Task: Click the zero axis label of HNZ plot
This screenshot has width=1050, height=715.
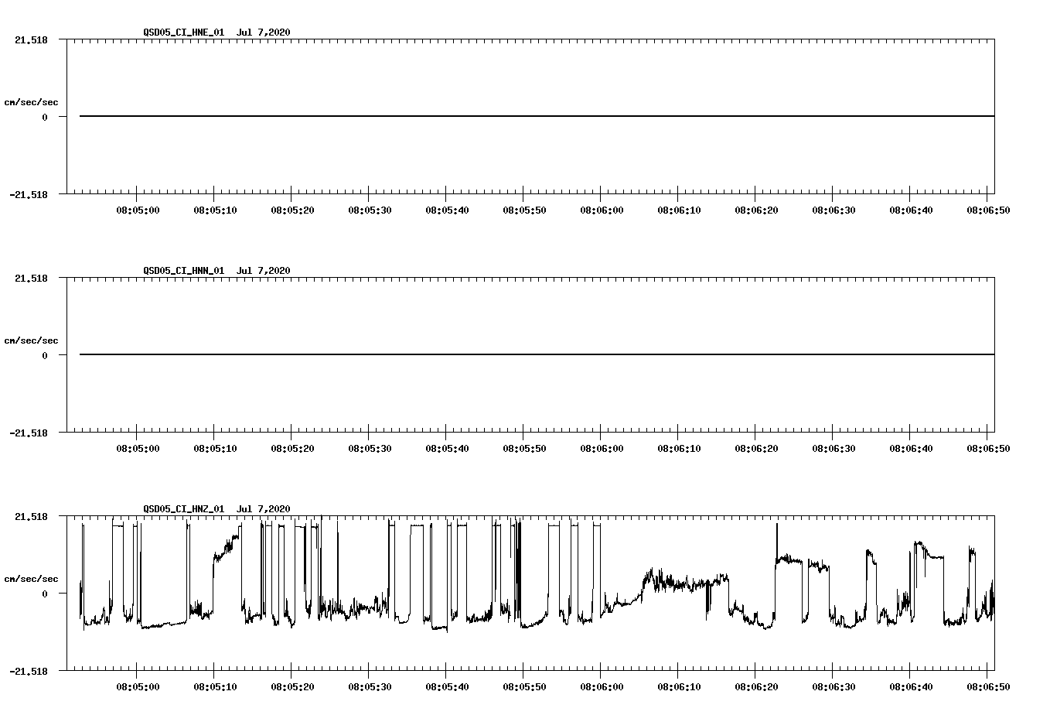Action: point(45,594)
